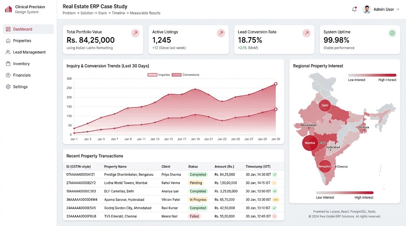Sort by the Timestamp (IST) column header
Screen dimensions: 406x226
coord(258,167)
